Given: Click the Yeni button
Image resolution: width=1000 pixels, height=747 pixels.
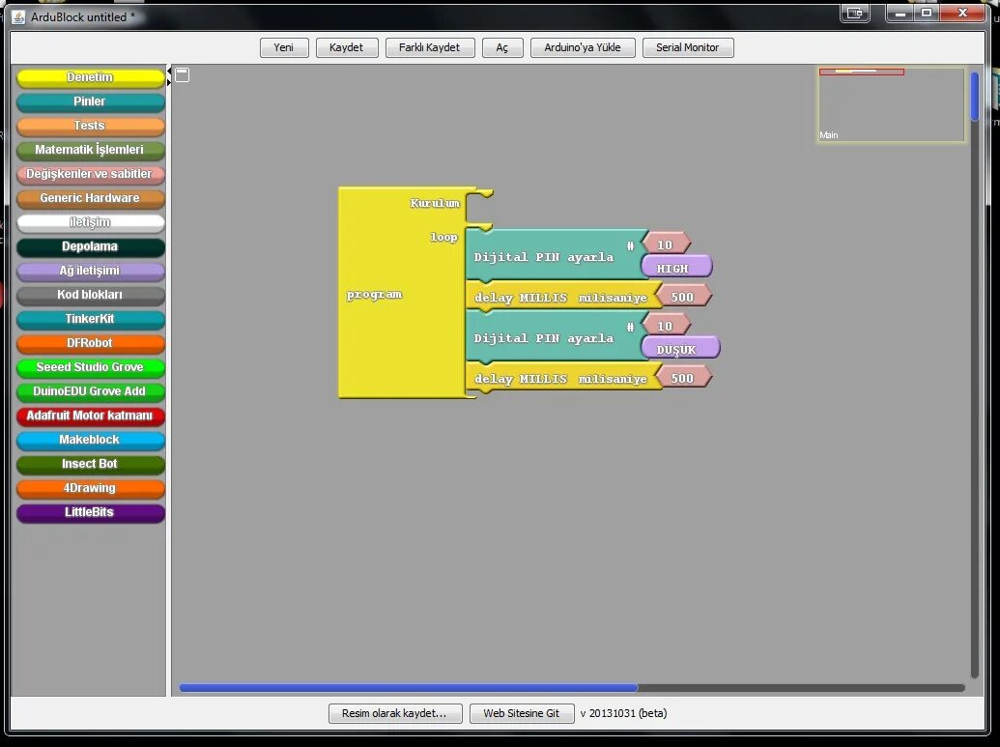Looking at the screenshot, I should (284, 48).
